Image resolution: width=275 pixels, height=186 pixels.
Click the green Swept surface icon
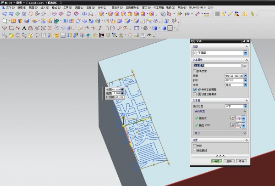pyautogui.click(x=17, y=14)
